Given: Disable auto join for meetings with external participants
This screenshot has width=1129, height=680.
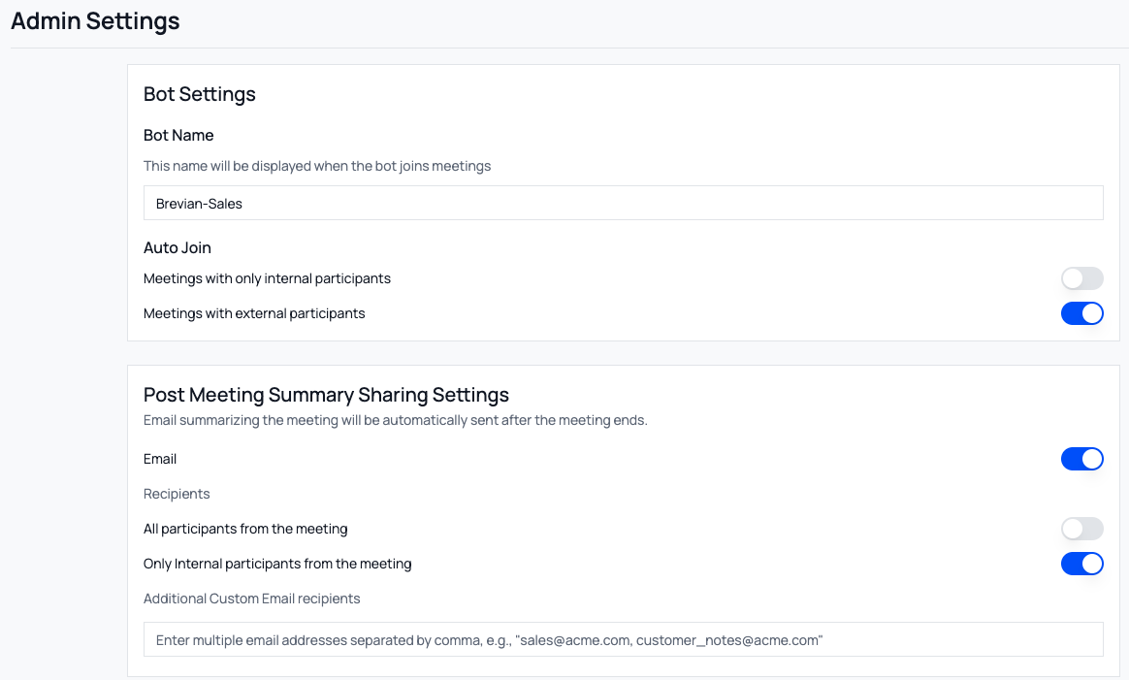Looking at the screenshot, I should click(1081, 313).
